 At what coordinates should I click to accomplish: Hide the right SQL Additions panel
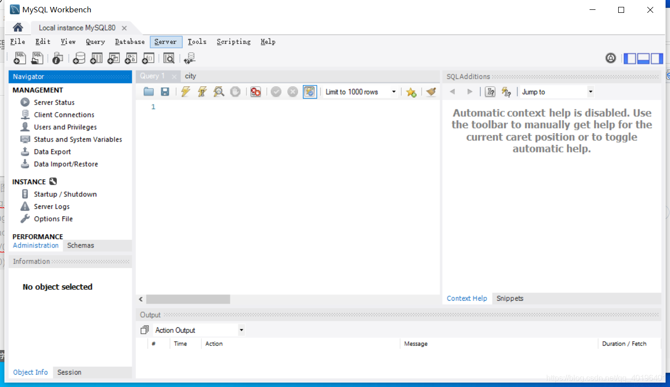(657, 59)
